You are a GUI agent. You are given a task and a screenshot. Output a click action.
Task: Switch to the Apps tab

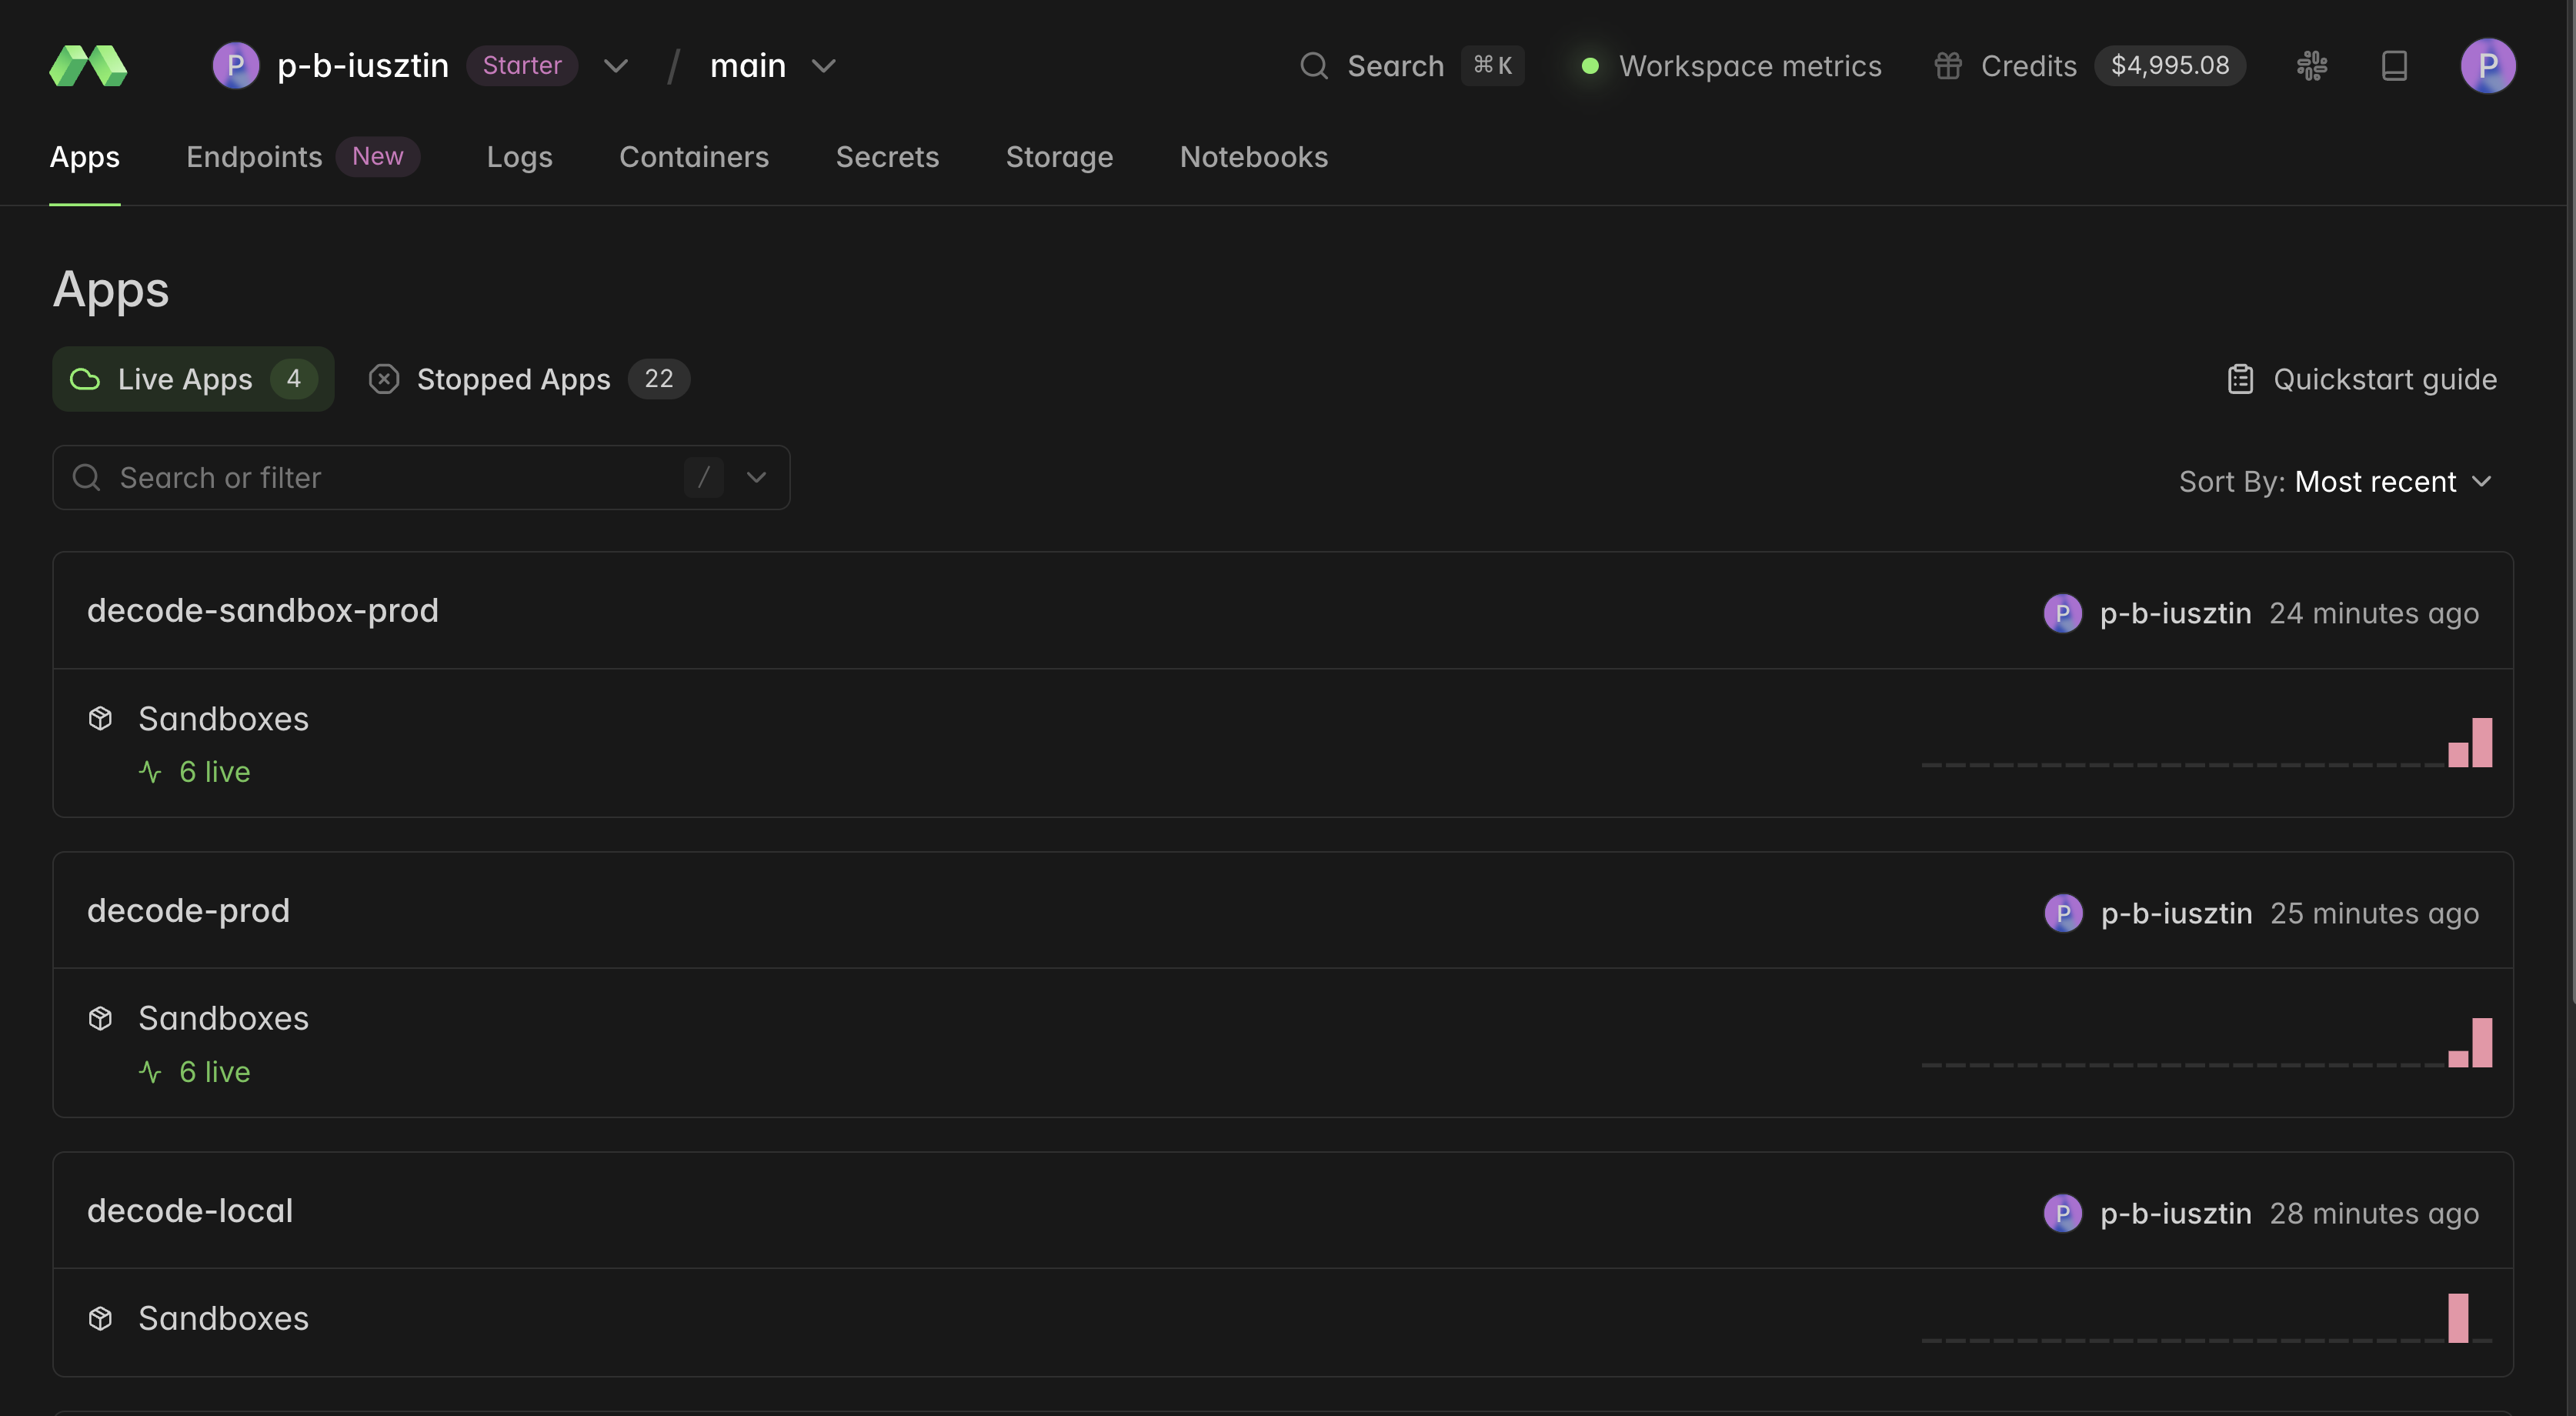pyautogui.click(x=85, y=157)
